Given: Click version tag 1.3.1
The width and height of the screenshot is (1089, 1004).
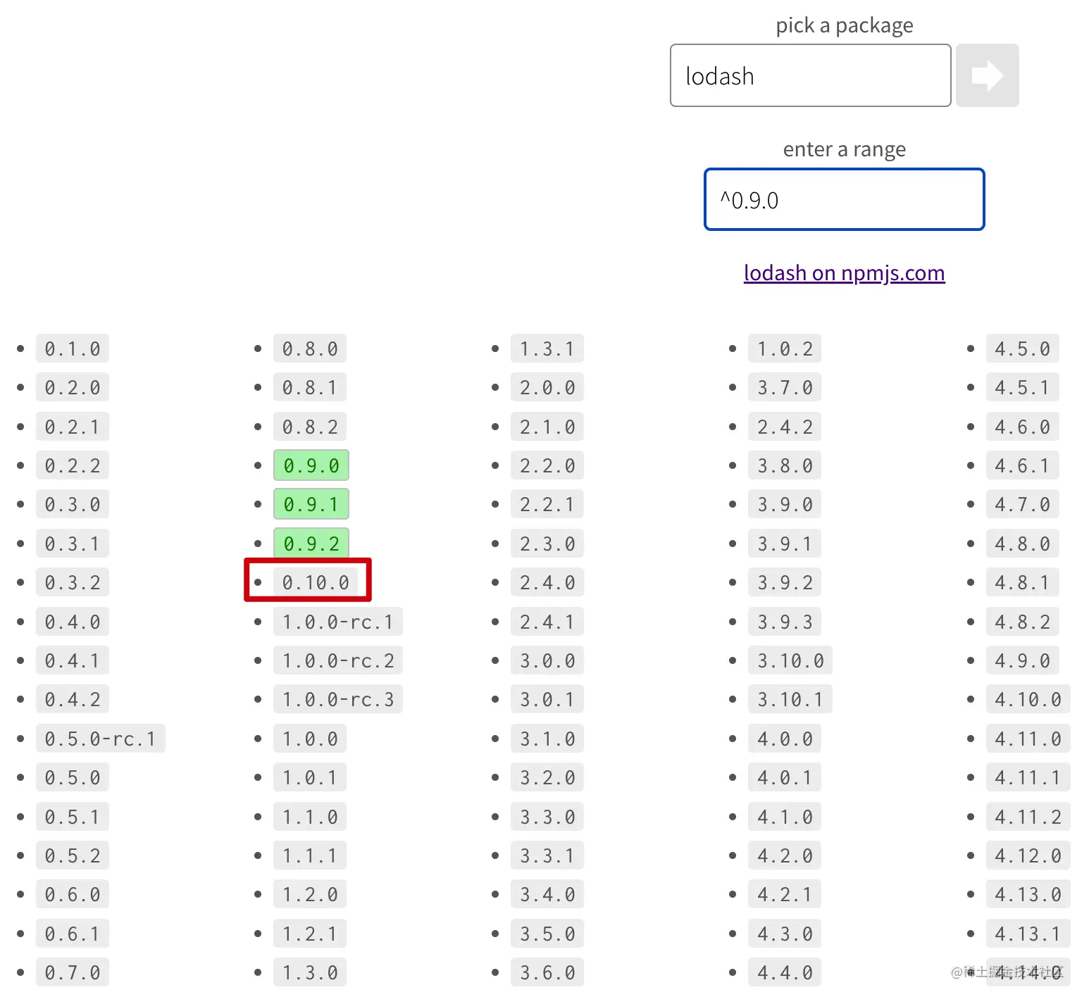Looking at the screenshot, I should pyautogui.click(x=547, y=349).
